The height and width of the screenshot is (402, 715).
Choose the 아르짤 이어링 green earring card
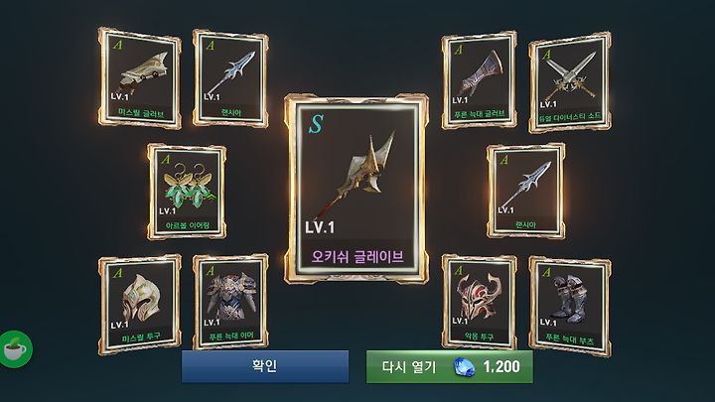[187, 192]
